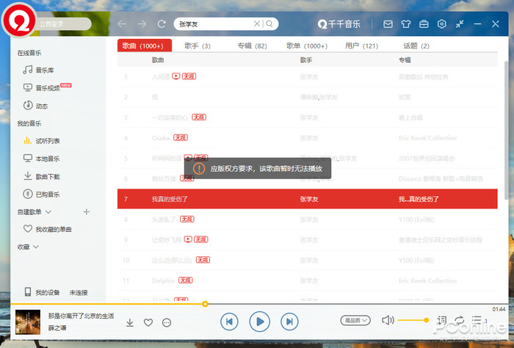Open 动态 in the sidebar
This screenshot has height=348, width=514.
coord(35,106)
